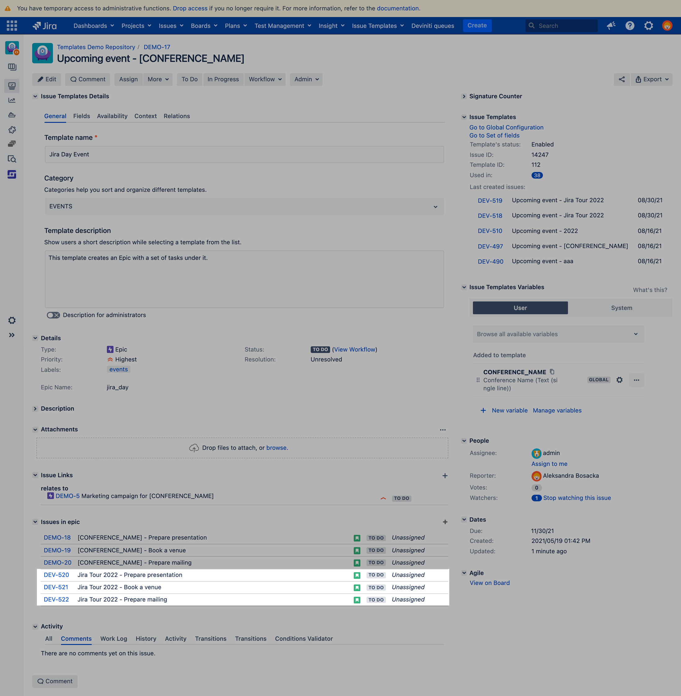This screenshot has width=681, height=696.
Task: Click the In Progress transition button
Action: pos(223,79)
